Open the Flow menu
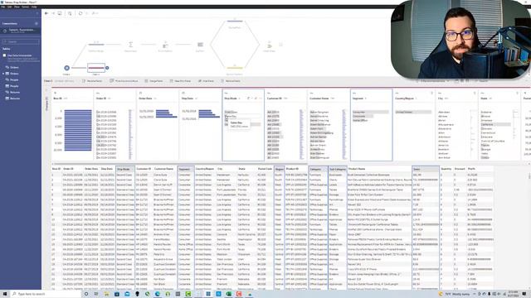This screenshot has width=531, height=298. point(17,7)
